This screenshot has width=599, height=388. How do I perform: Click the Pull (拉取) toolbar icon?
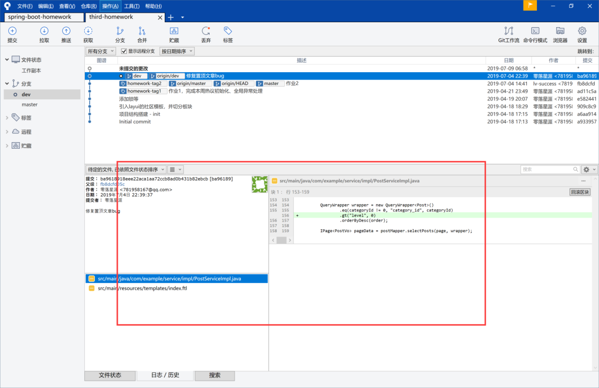click(x=44, y=34)
